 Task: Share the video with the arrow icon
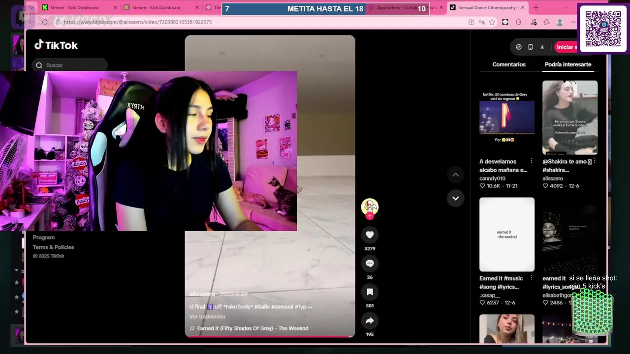(x=370, y=321)
